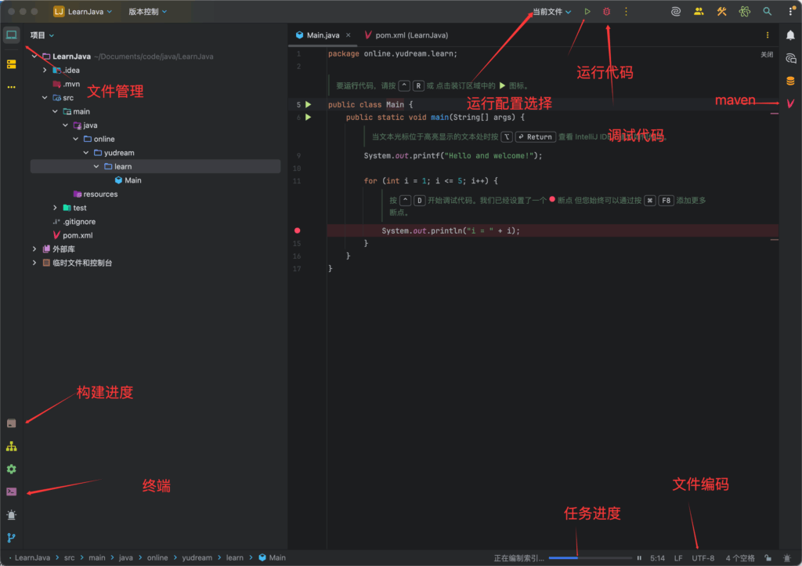The image size is (802, 566).
Task: Open the Git tool window in left sidebar
Action: [12, 538]
